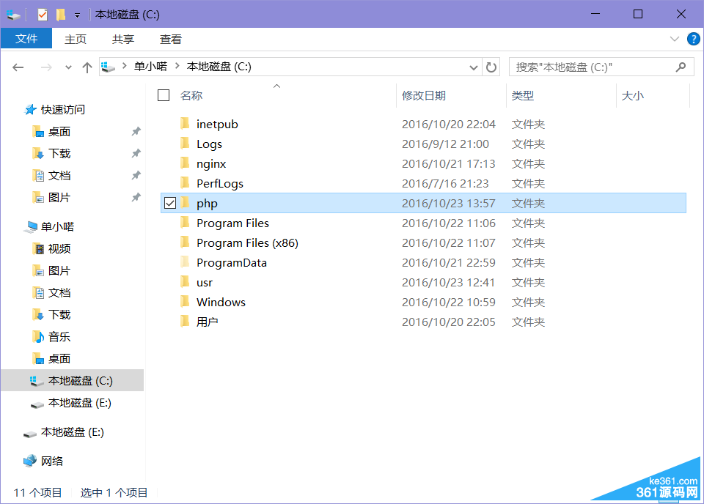
Task: Click the 2016/10/21 17:13 date of nginx
Action: [449, 163]
